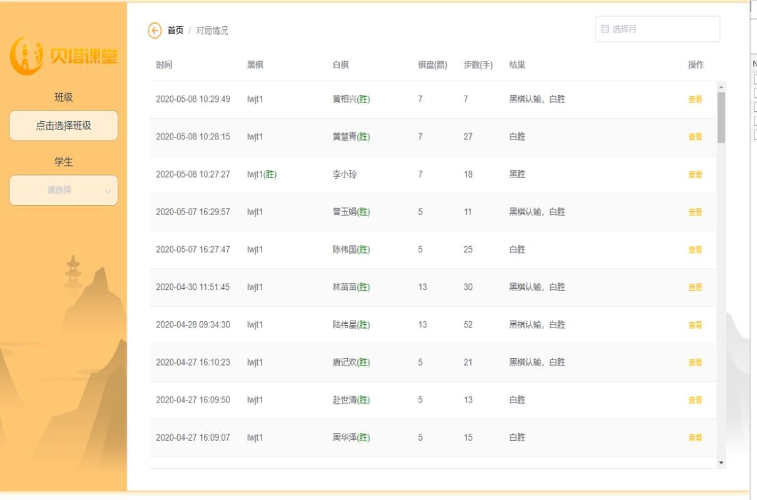Click the scrollbar up arrow of the table
757x500 pixels.
pos(721,88)
